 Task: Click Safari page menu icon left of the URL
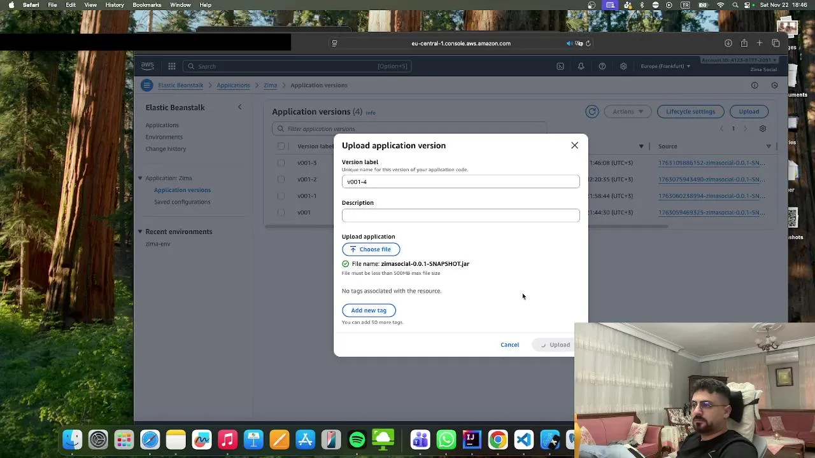click(334, 43)
